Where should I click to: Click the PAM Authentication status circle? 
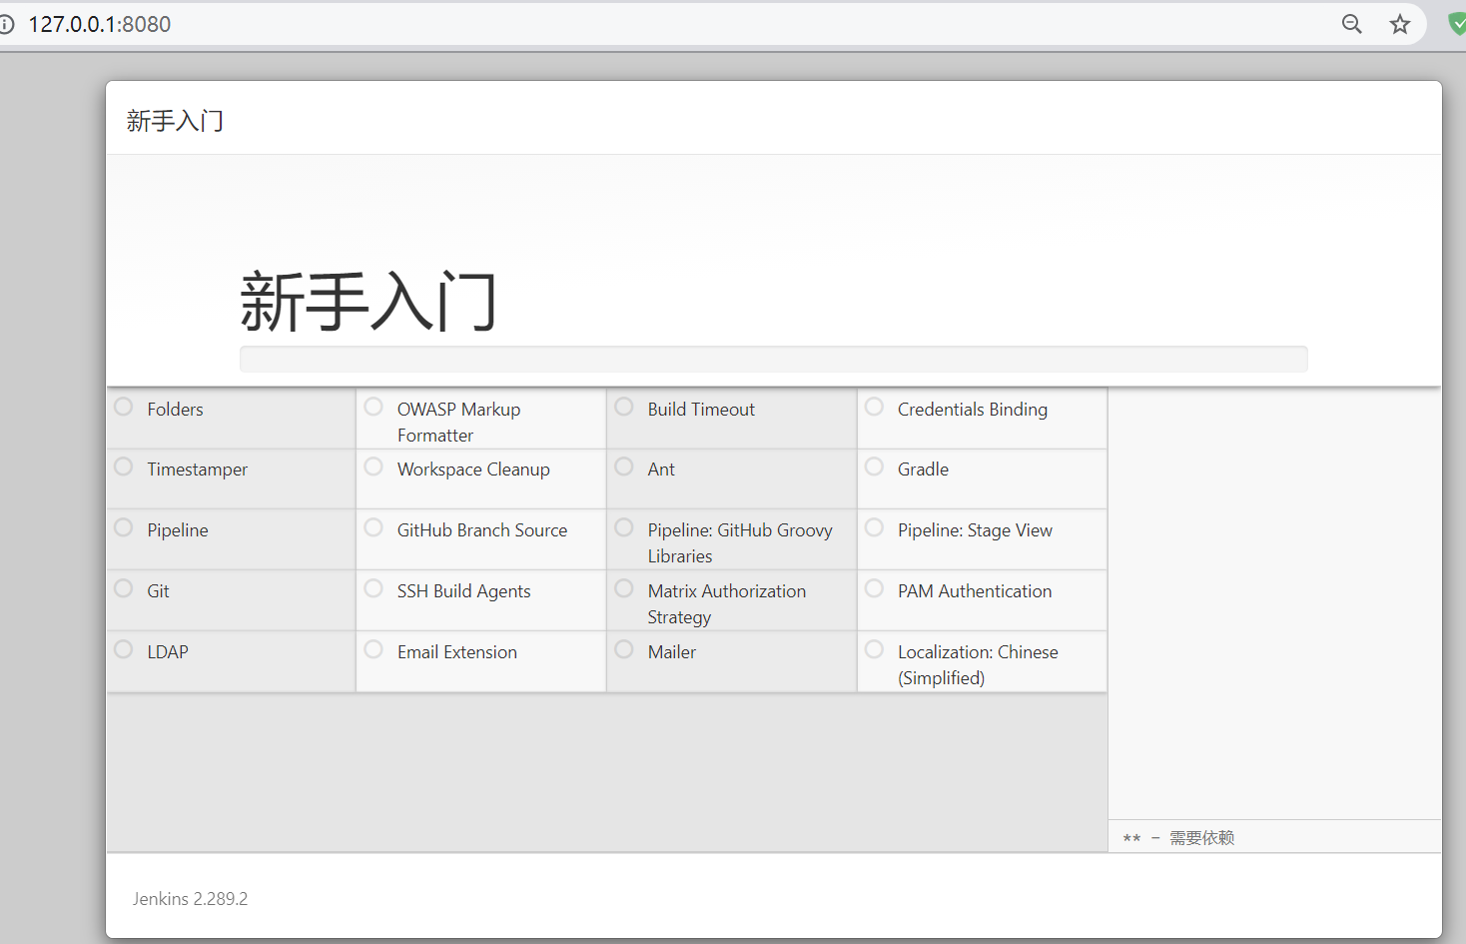[x=874, y=588]
